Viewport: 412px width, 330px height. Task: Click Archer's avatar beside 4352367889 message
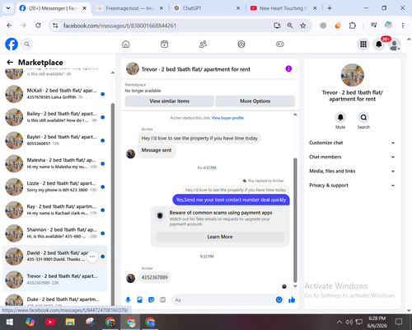point(130,278)
